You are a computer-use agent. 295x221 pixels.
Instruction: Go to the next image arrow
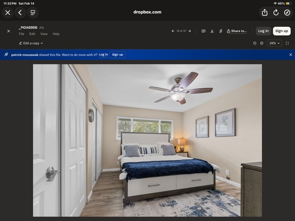190,31
